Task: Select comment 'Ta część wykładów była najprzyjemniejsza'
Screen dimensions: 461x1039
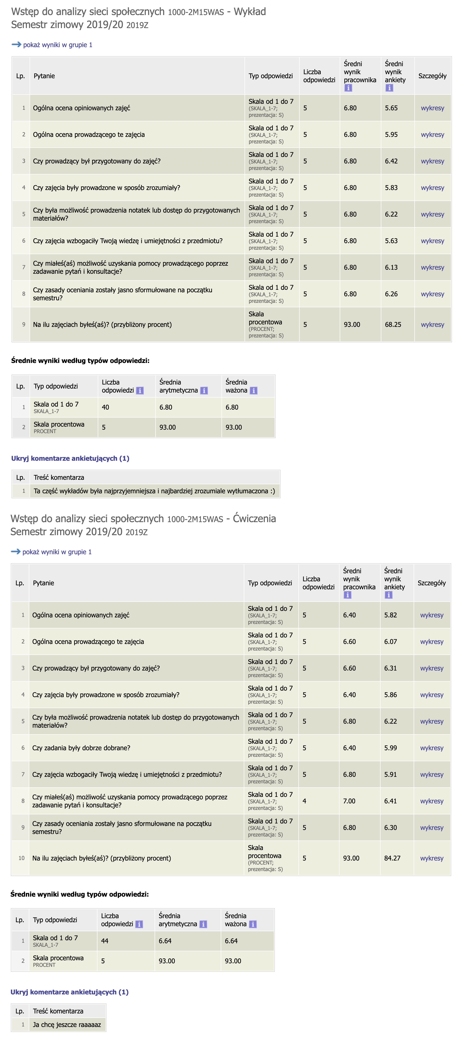Action: tap(154, 491)
